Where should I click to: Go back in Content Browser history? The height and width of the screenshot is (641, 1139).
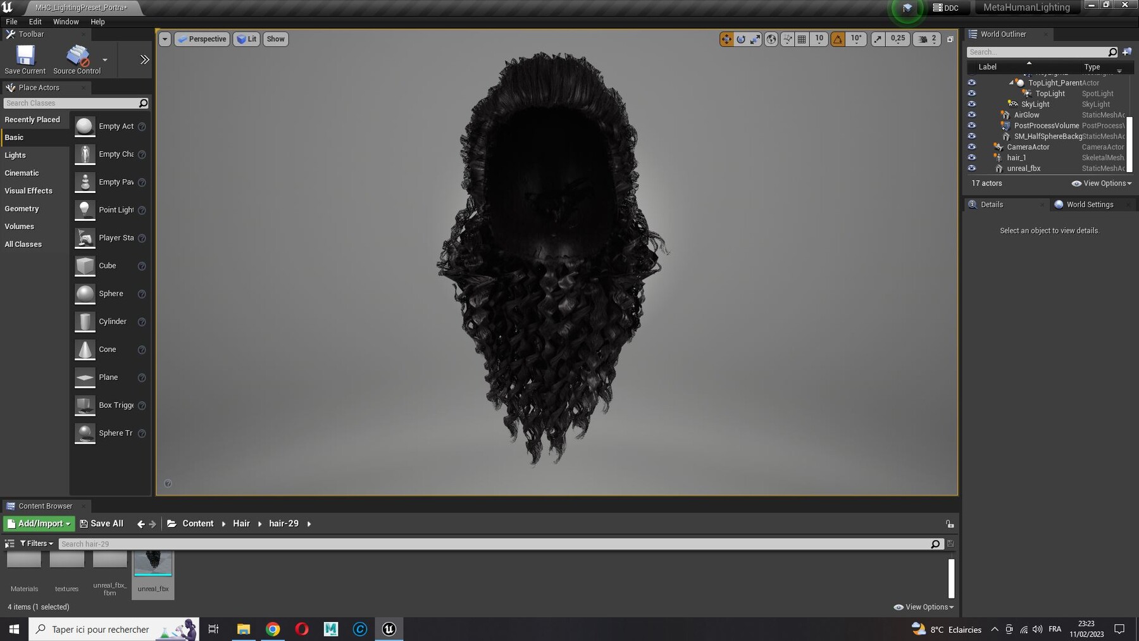click(140, 524)
